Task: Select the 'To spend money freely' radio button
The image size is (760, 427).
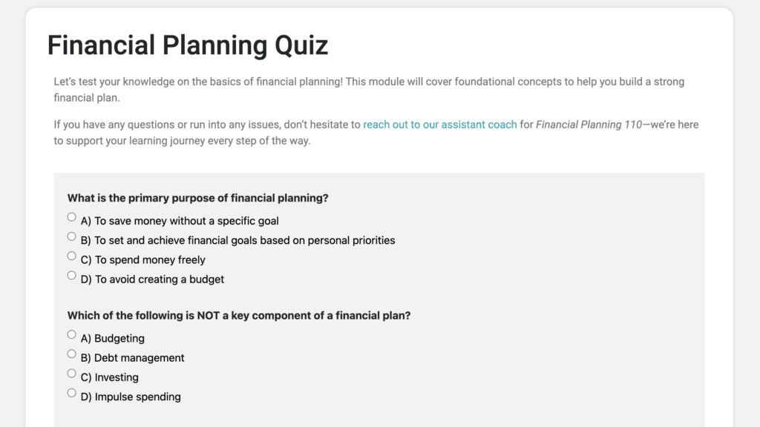Action: click(x=72, y=256)
